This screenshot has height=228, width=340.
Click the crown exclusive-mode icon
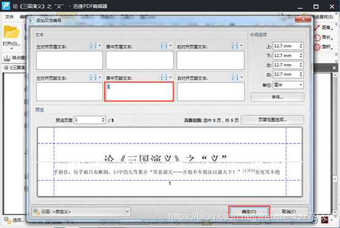pyautogui.click(x=7, y=58)
